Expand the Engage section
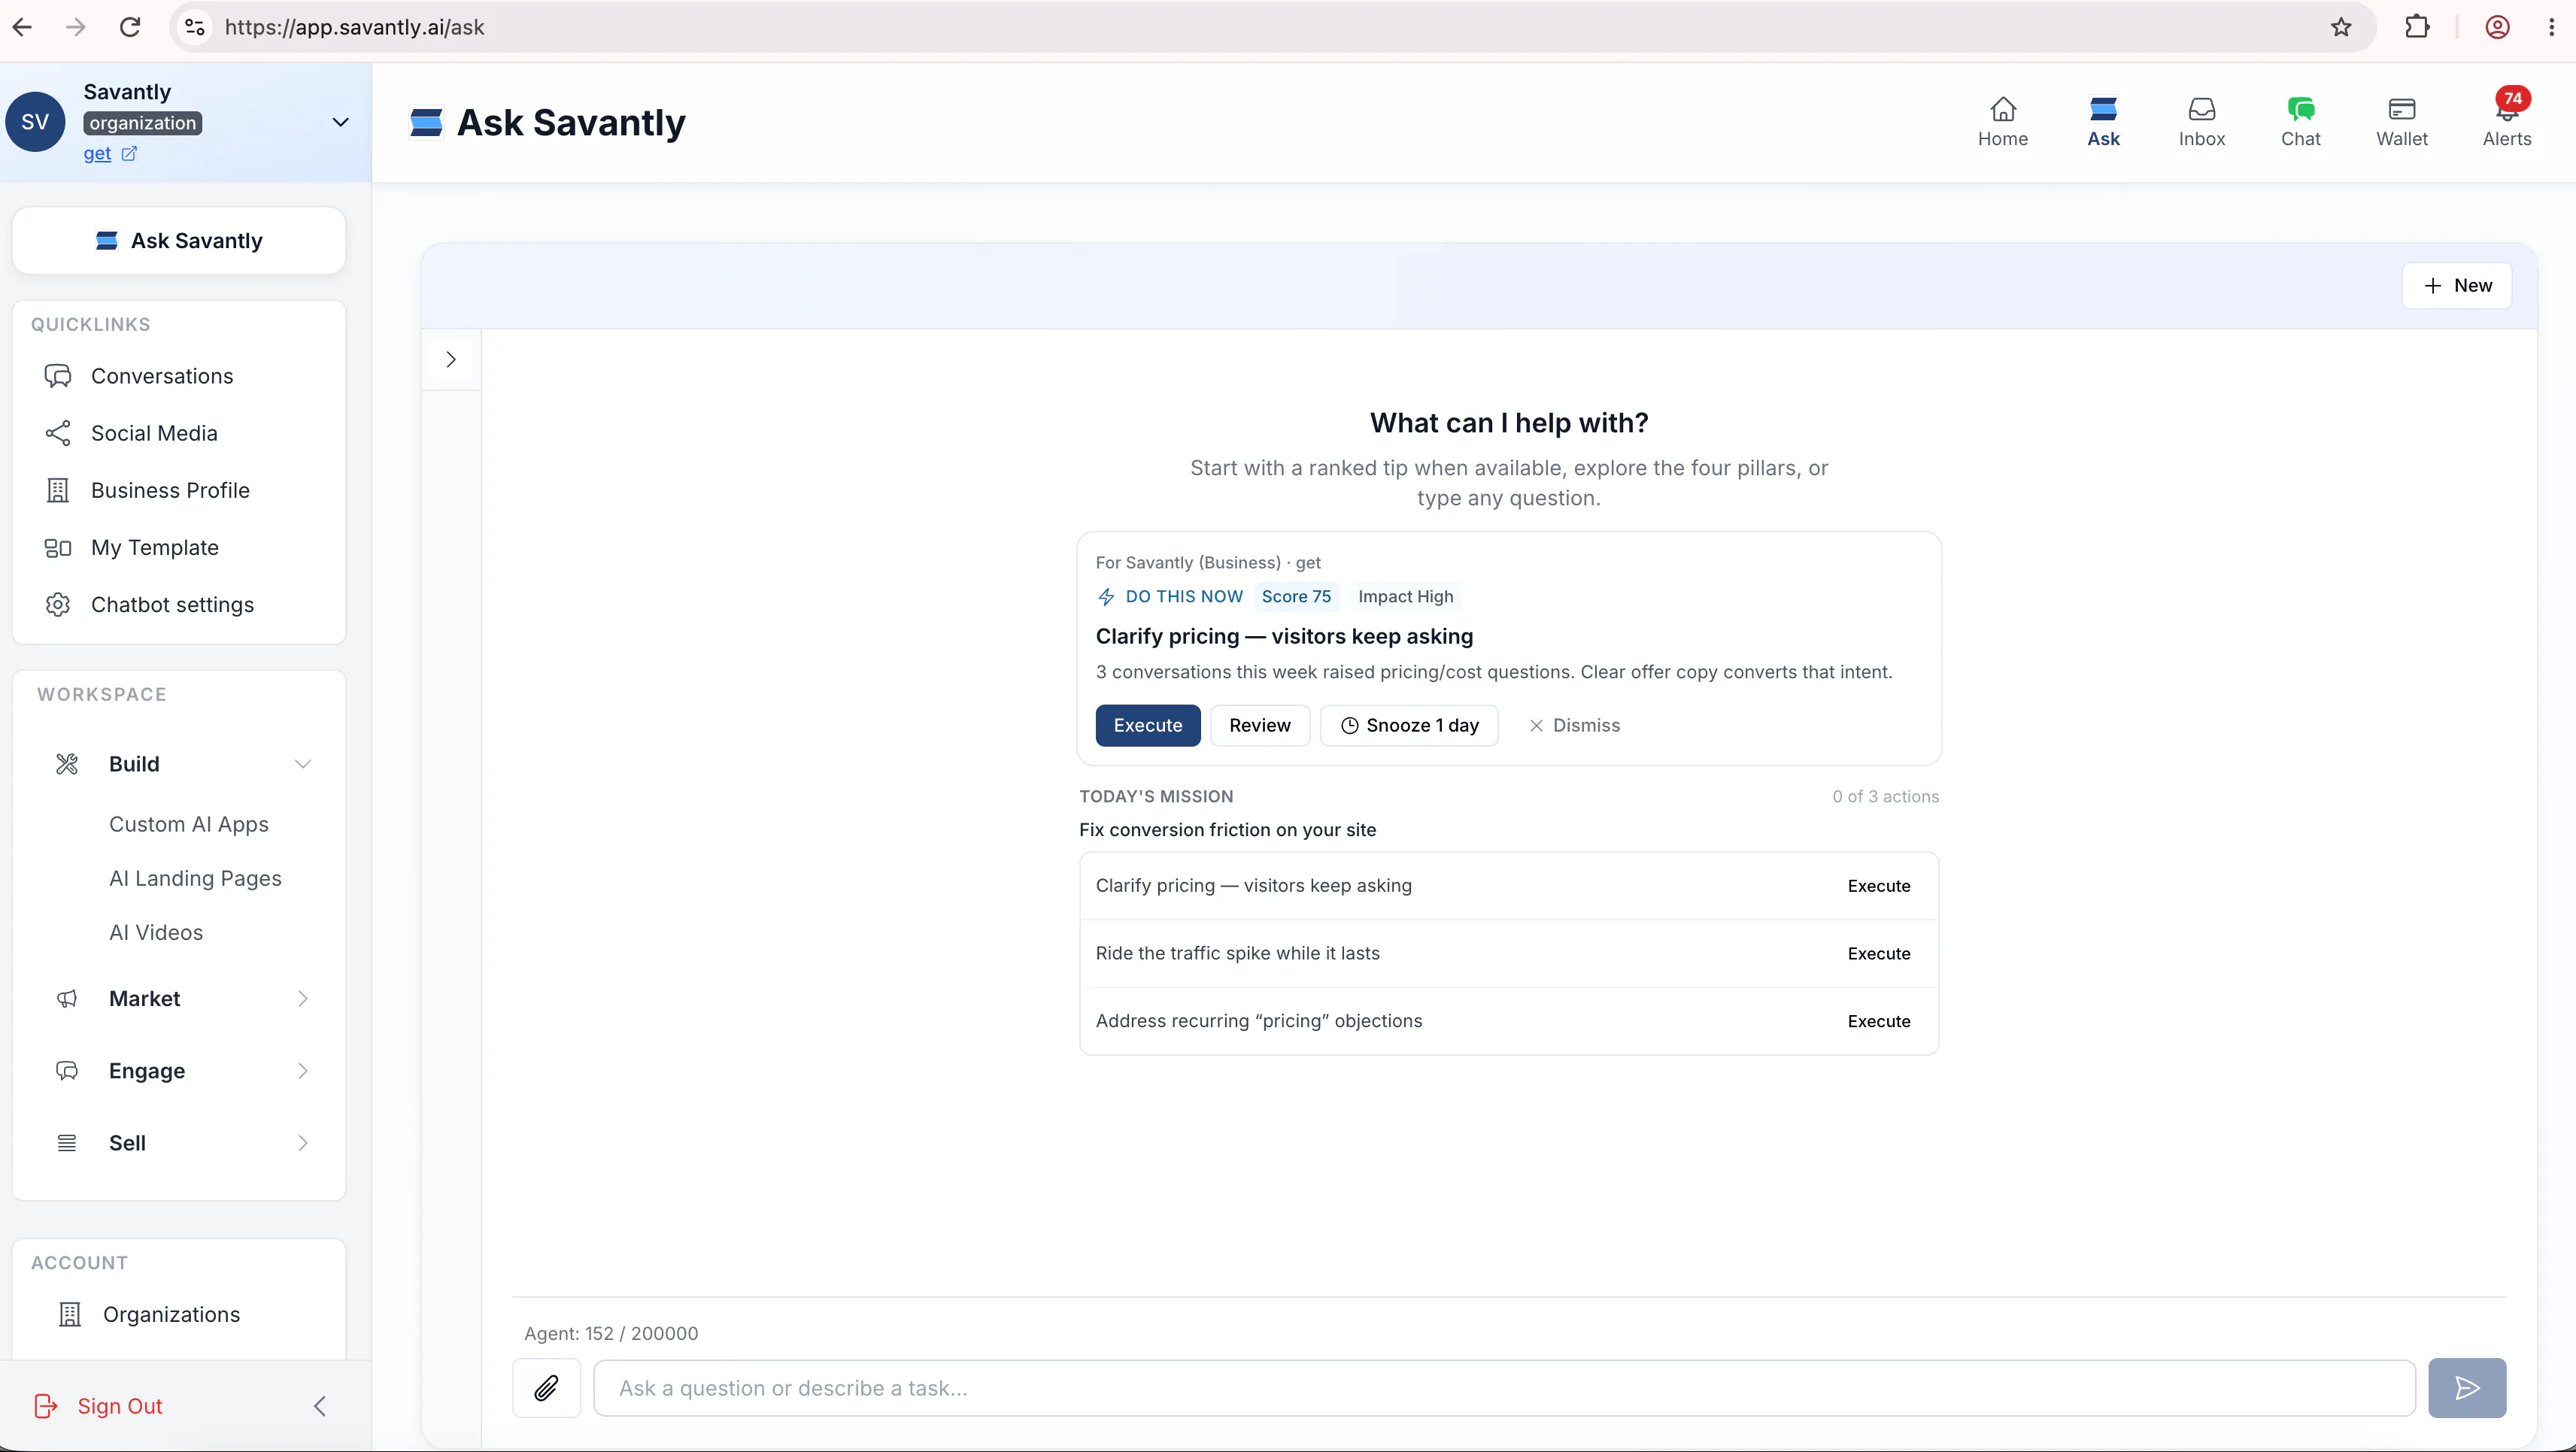Image resolution: width=2576 pixels, height=1452 pixels. [x=302, y=1071]
